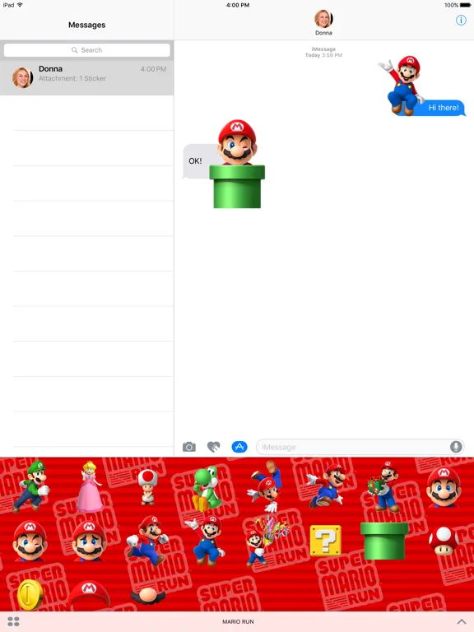Tap the Digital Touch heart icon
Image resolution: width=474 pixels, height=632 pixels.
[214, 447]
